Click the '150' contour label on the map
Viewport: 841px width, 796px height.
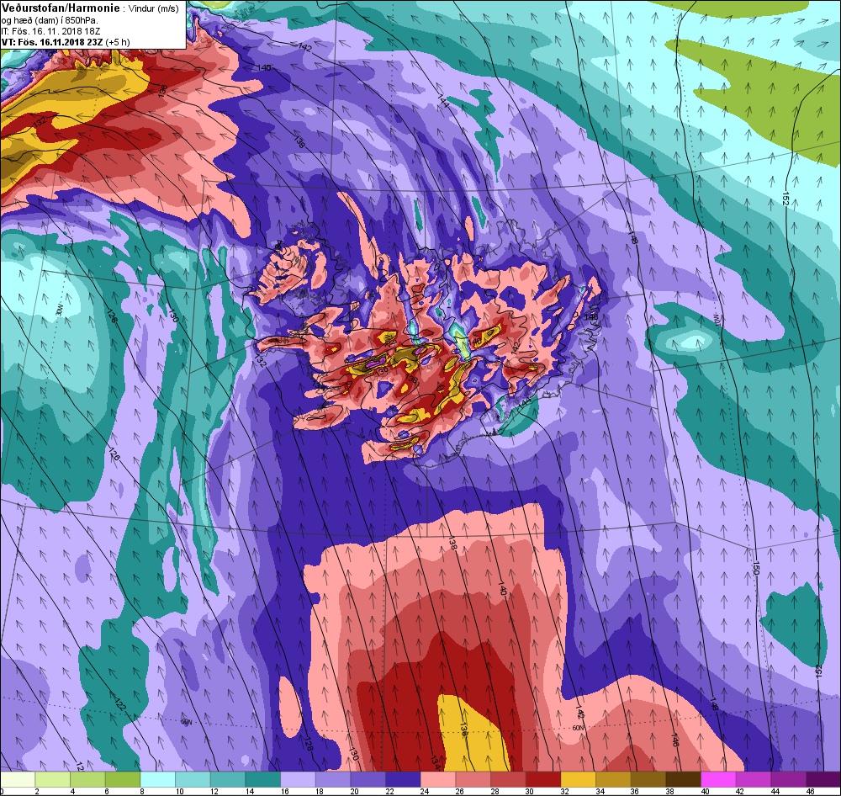(x=756, y=569)
